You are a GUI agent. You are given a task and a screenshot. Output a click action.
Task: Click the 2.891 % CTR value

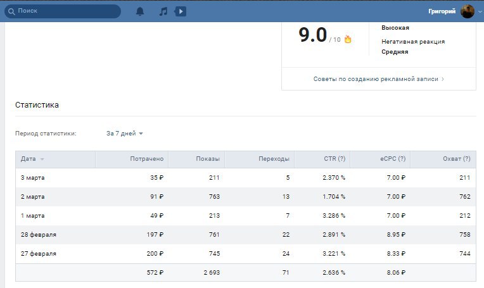(334, 235)
